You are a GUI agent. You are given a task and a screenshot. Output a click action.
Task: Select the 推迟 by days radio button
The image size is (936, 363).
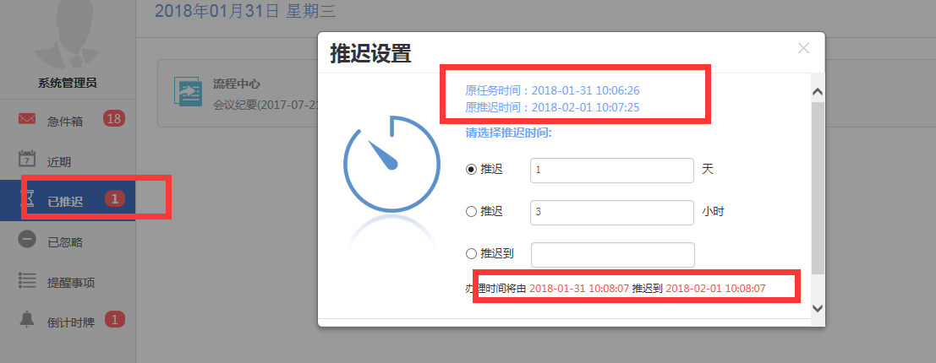pyautogui.click(x=471, y=170)
